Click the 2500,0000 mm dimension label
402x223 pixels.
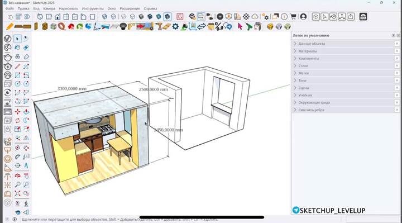(x=154, y=89)
